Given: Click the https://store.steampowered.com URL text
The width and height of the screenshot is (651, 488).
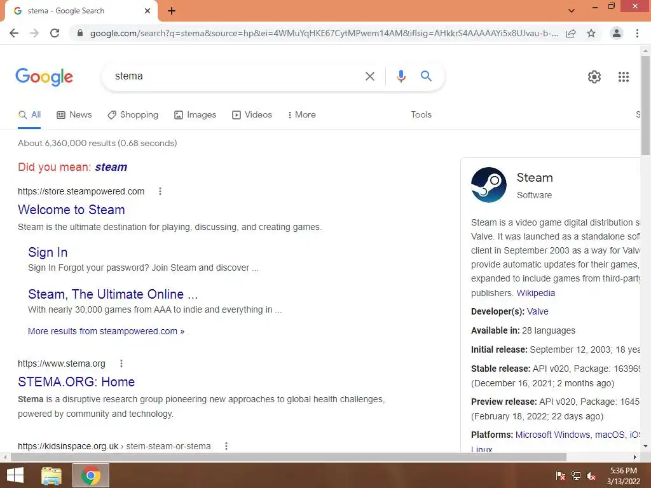Looking at the screenshot, I should (x=81, y=191).
